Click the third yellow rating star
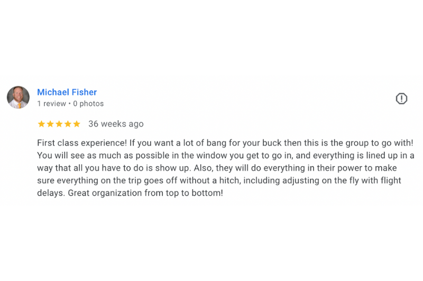The image size is (423, 281). (x=59, y=124)
